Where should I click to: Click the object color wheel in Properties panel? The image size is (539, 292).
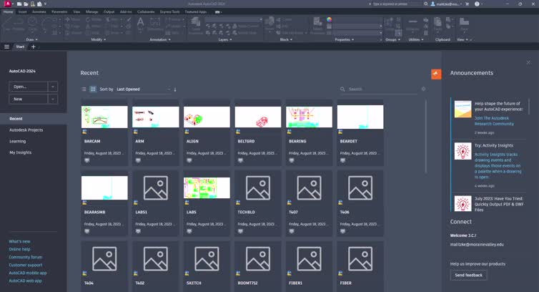coord(330,19)
